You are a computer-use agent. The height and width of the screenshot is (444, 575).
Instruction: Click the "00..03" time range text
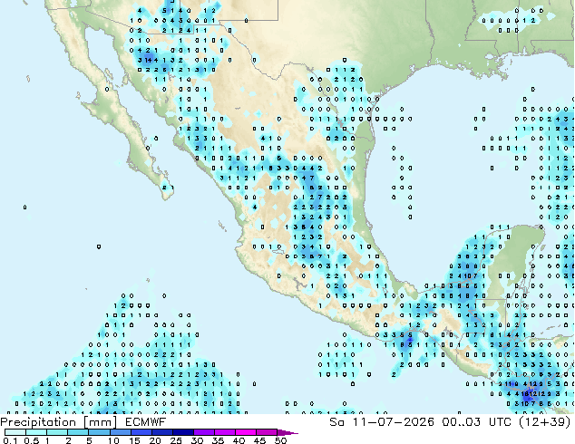click(x=461, y=422)
